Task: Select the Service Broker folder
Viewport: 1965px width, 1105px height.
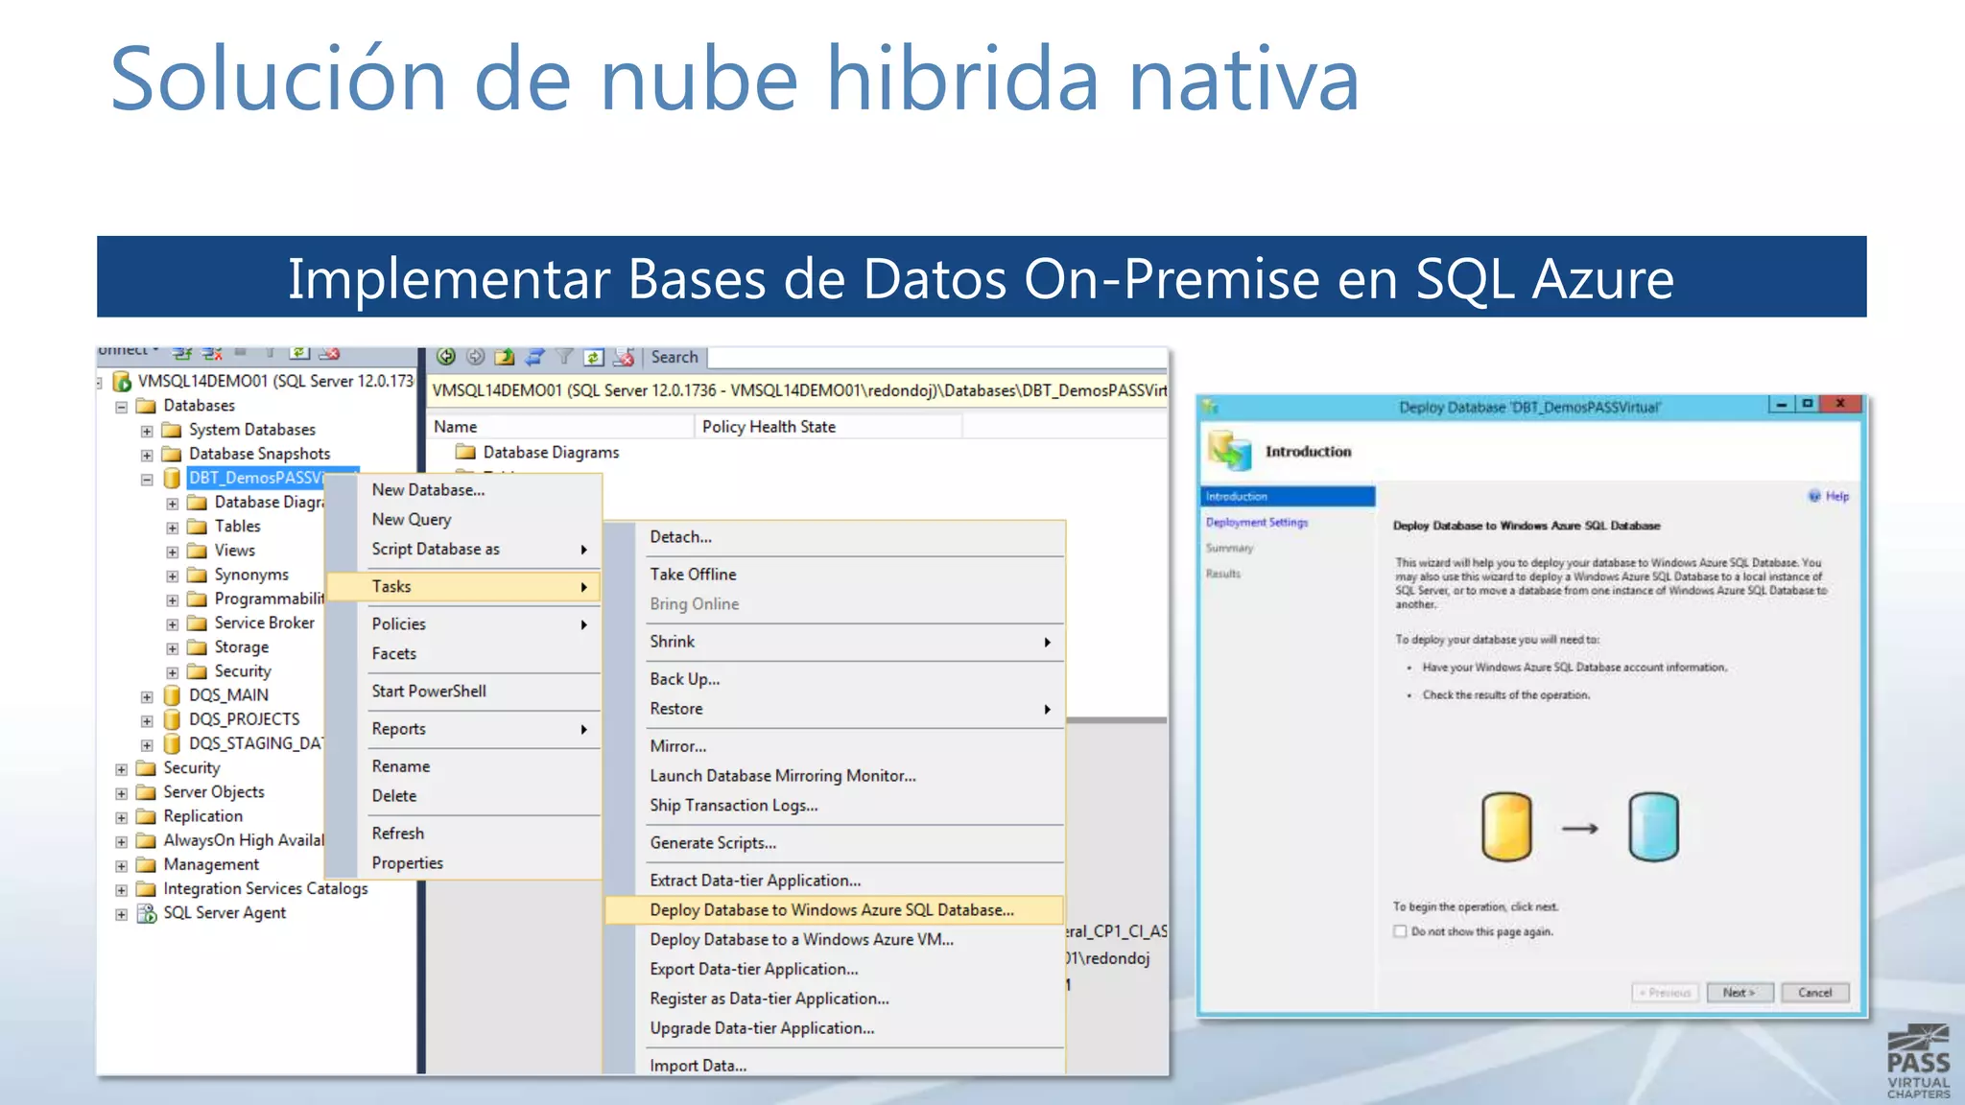Action: [x=264, y=623]
